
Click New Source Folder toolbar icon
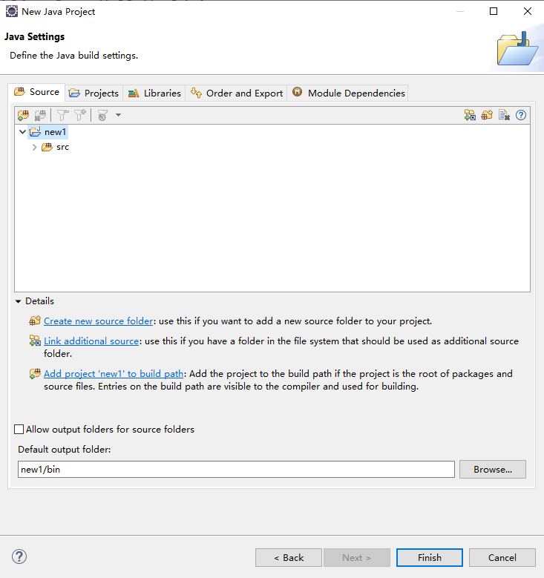(x=487, y=115)
